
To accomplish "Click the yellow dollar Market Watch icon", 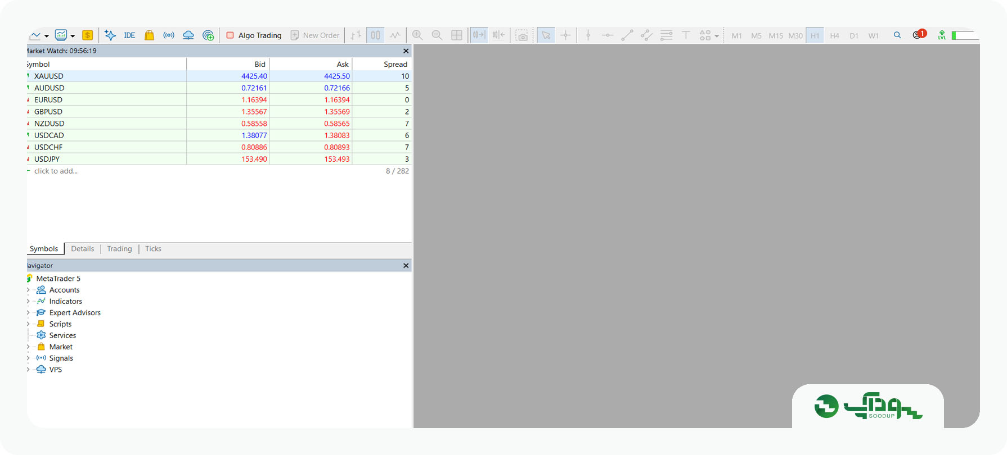I will 88,35.
